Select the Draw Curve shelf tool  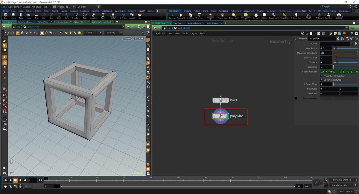(76, 16)
